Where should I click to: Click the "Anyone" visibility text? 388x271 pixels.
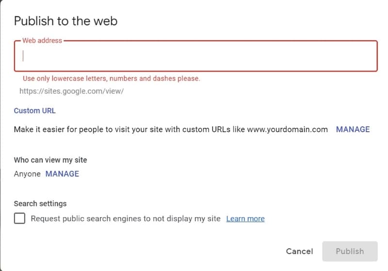[27, 174]
